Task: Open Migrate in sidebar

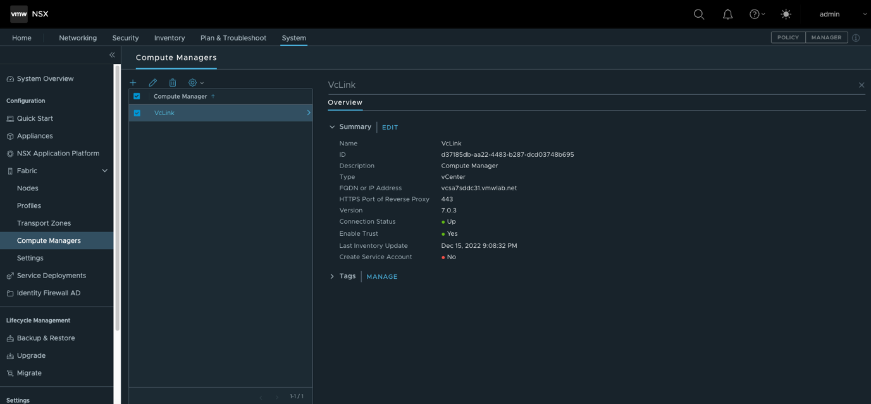Action: [x=29, y=374]
